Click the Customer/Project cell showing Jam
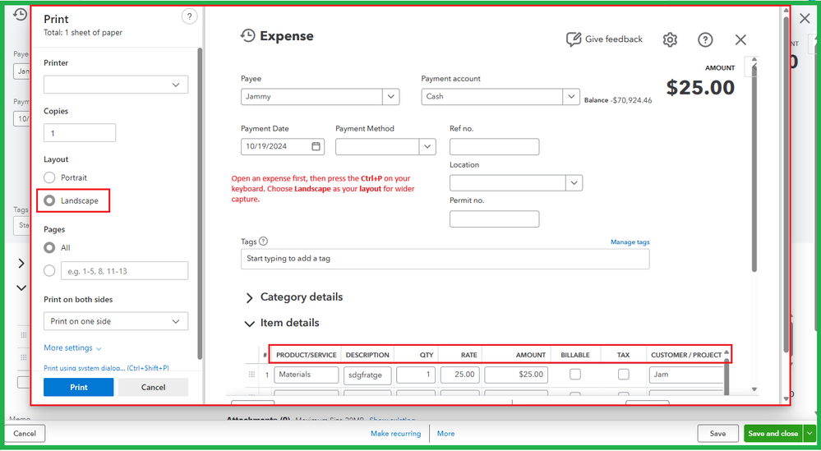 (685, 375)
